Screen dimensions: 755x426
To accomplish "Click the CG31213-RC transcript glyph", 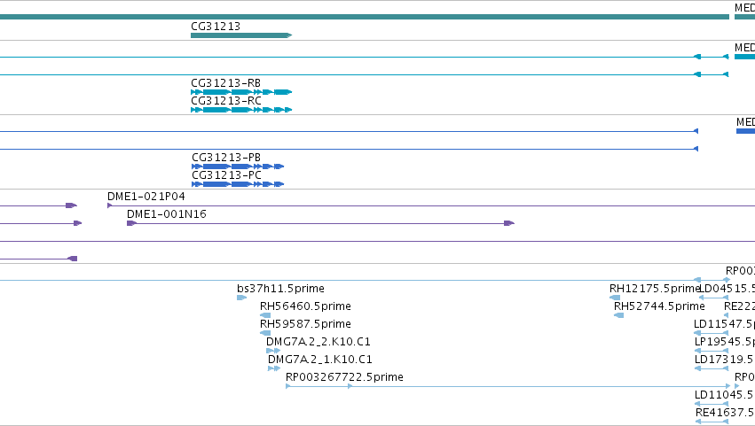I will point(241,110).
